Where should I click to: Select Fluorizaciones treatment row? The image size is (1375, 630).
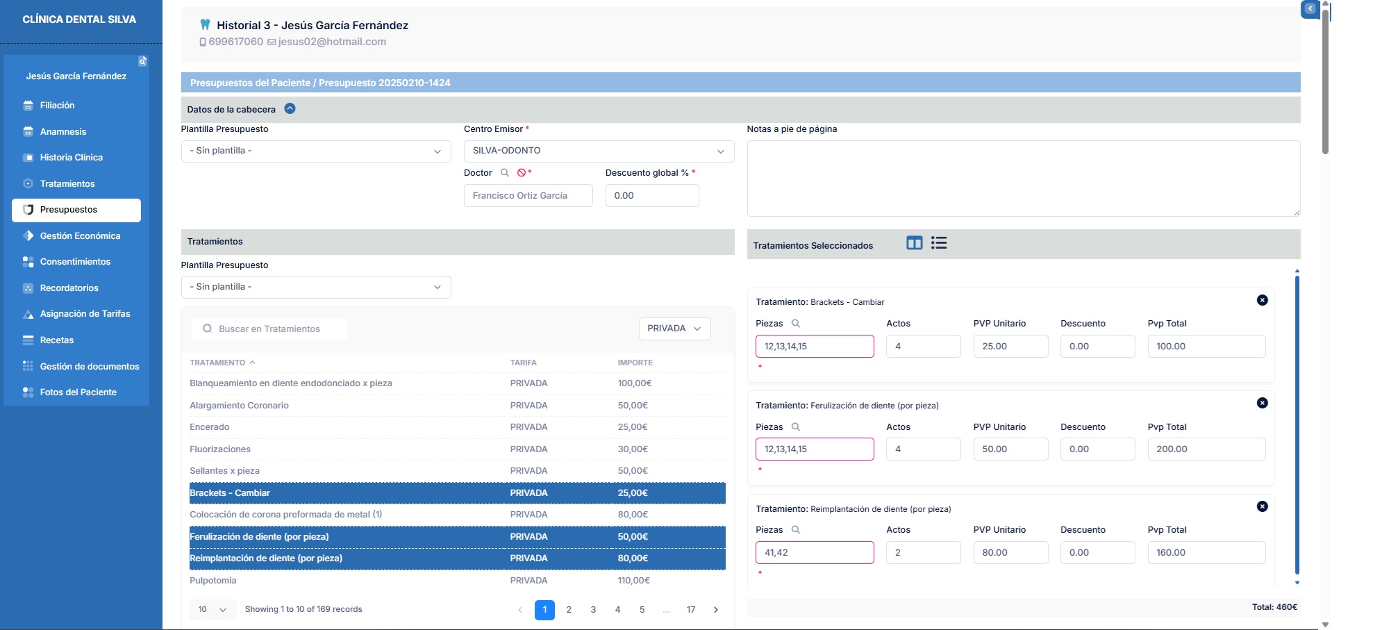[x=458, y=449]
